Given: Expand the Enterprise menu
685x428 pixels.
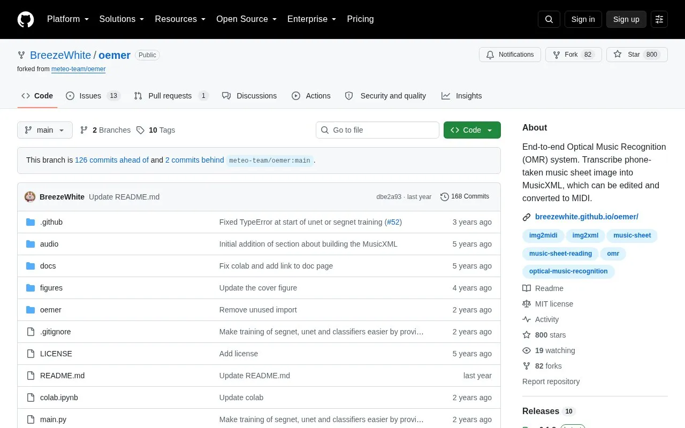Looking at the screenshot, I should (x=312, y=19).
